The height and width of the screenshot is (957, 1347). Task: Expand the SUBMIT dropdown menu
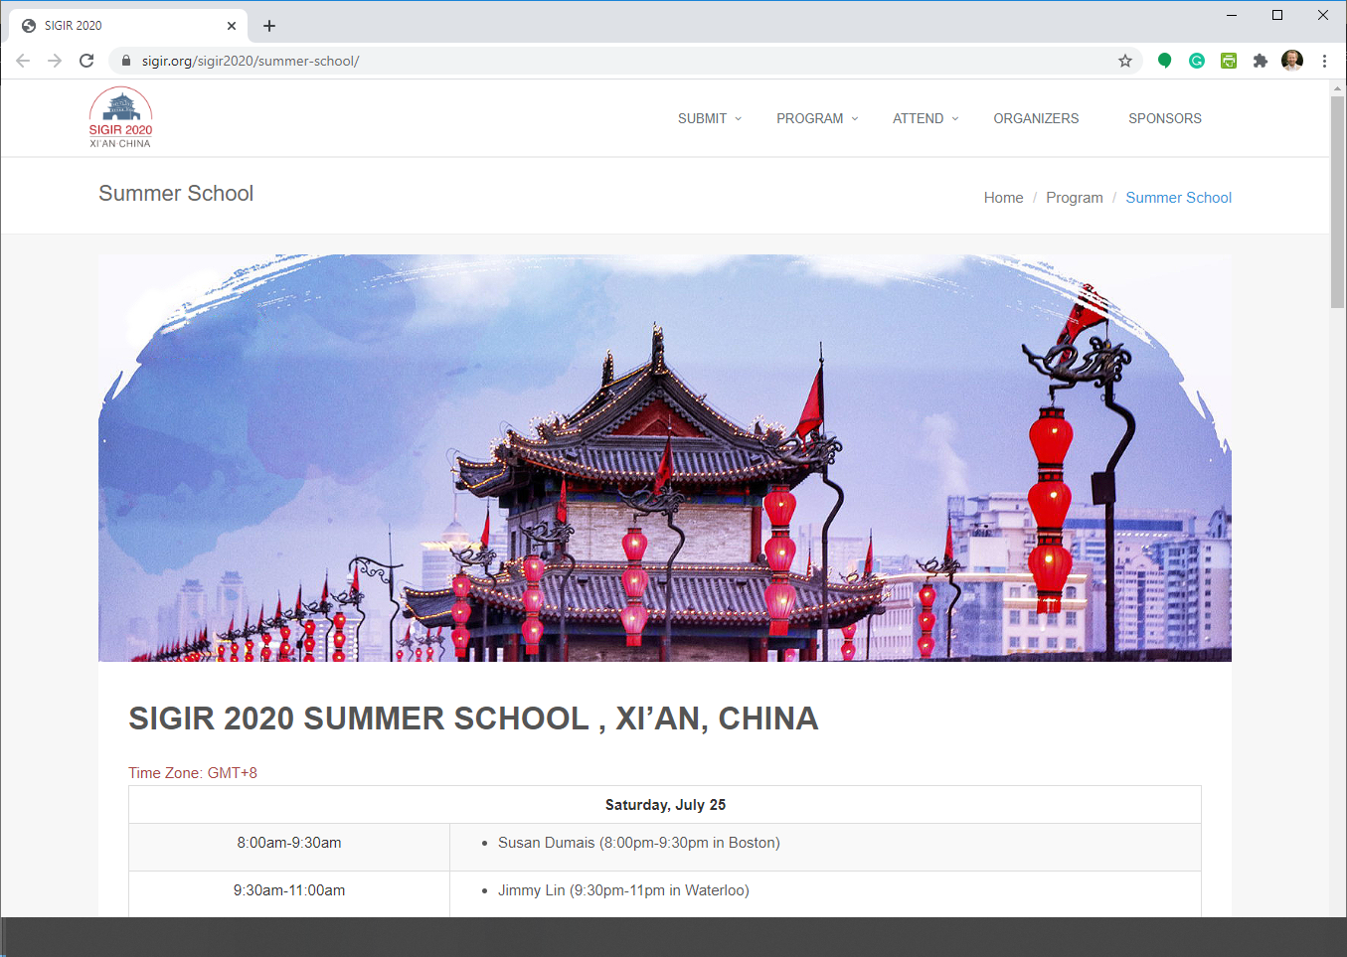click(703, 118)
